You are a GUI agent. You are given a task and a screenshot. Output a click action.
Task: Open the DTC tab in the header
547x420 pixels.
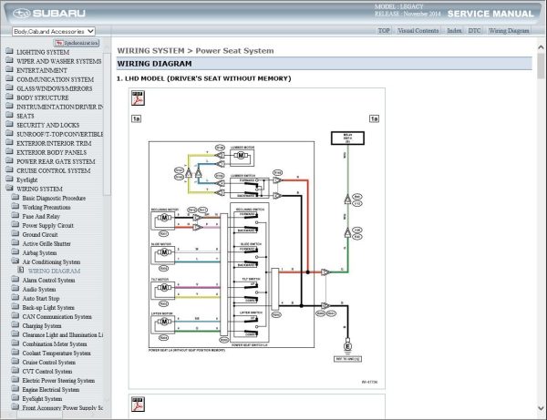pos(474,31)
